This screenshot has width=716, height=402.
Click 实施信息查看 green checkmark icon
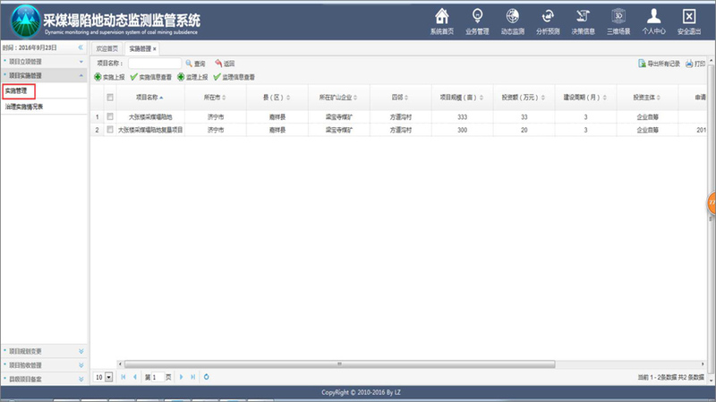click(133, 77)
